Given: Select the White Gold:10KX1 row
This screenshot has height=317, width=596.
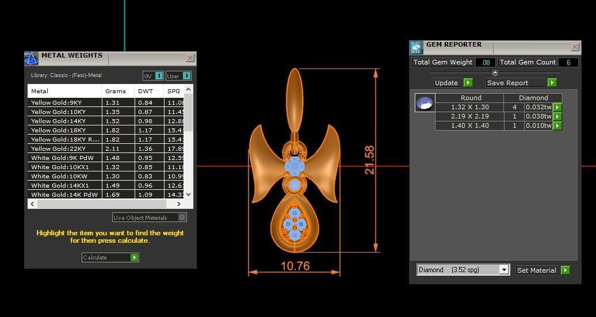Looking at the screenshot, I should [106, 167].
